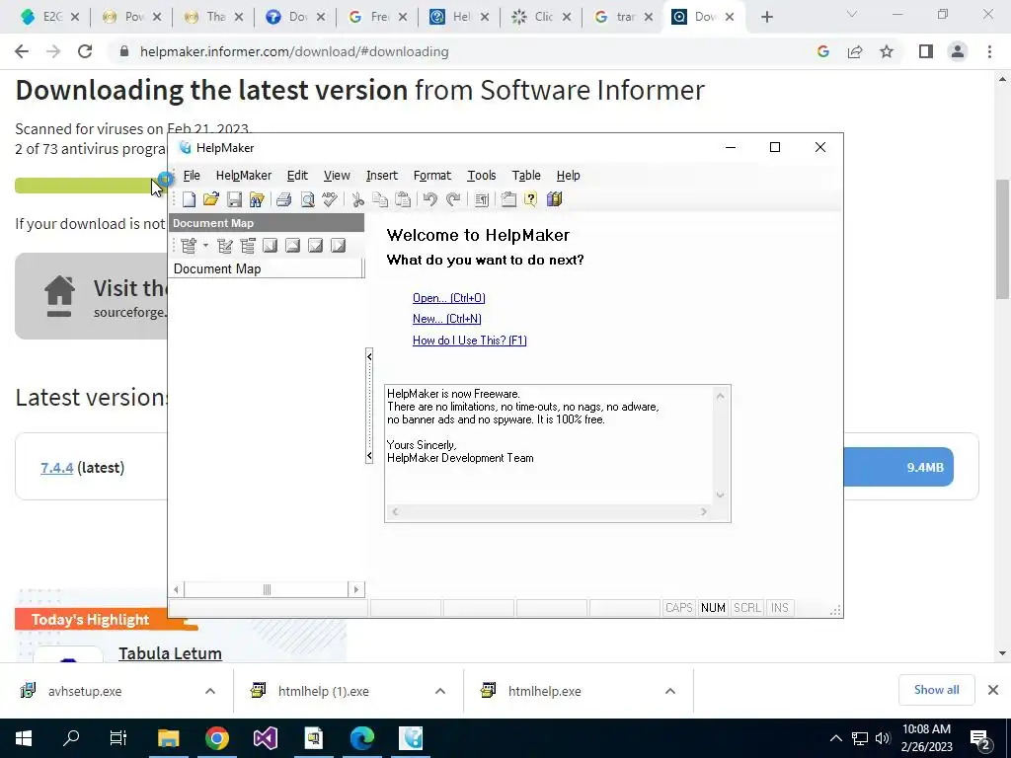Open a new browser tab with plus button
This screenshot has height=758, width=1011.
tap(766, 17)
